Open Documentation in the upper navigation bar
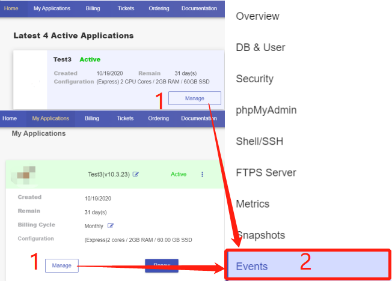The image size is (392, 281). coord(198,8)
